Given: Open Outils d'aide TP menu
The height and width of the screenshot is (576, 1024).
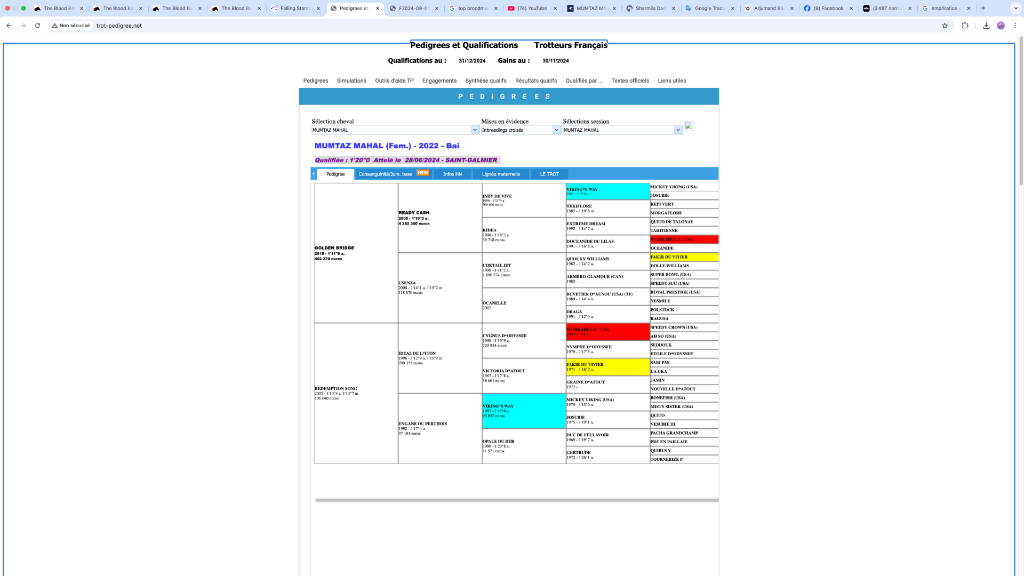Looking at the screenshot, I should tap(394, 81).
